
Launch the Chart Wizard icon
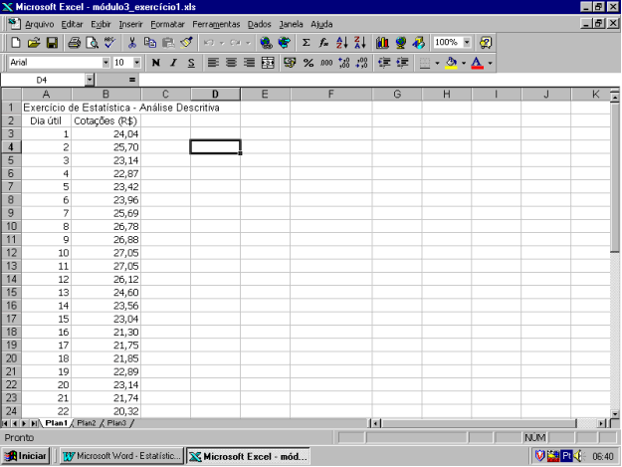pyautogui.click(x=382, y=43)
